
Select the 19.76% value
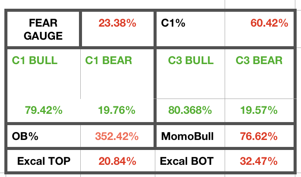coord(116,110)
